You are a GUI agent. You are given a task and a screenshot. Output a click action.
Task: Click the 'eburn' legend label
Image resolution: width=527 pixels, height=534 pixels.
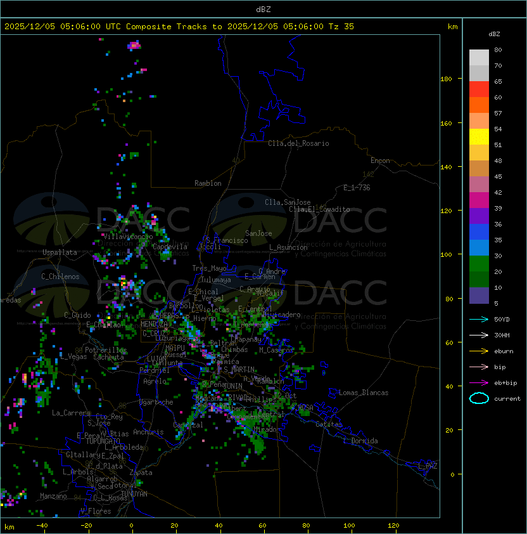[504, 351]
